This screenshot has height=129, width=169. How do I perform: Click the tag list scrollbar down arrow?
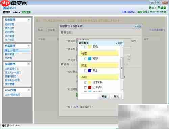[x=122, y=90]
